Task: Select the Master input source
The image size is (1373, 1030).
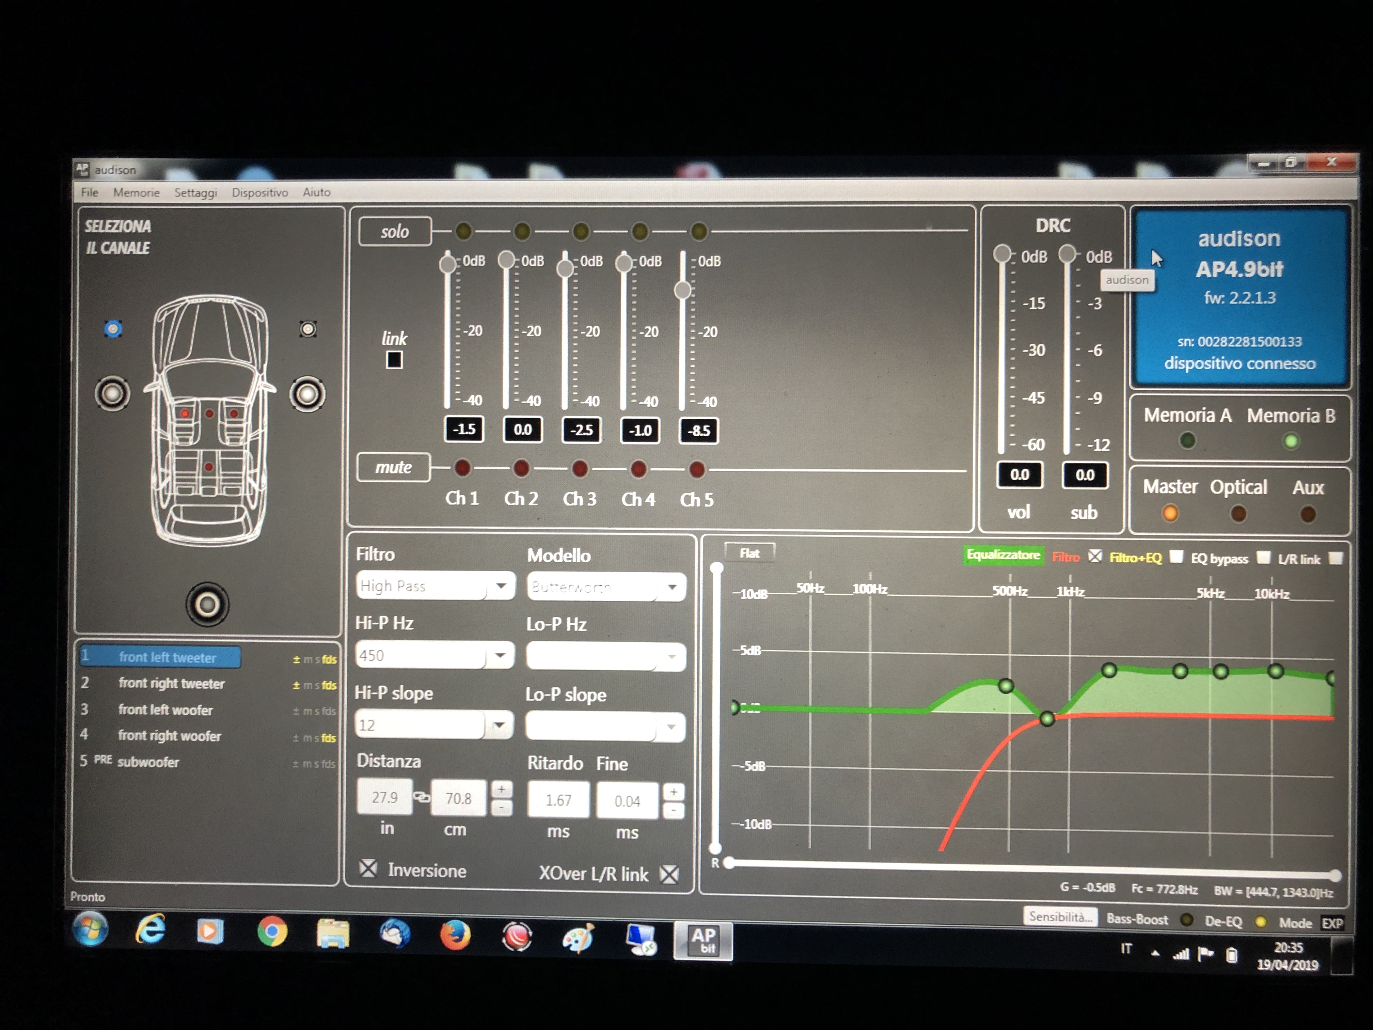Action: point(1170,513)
